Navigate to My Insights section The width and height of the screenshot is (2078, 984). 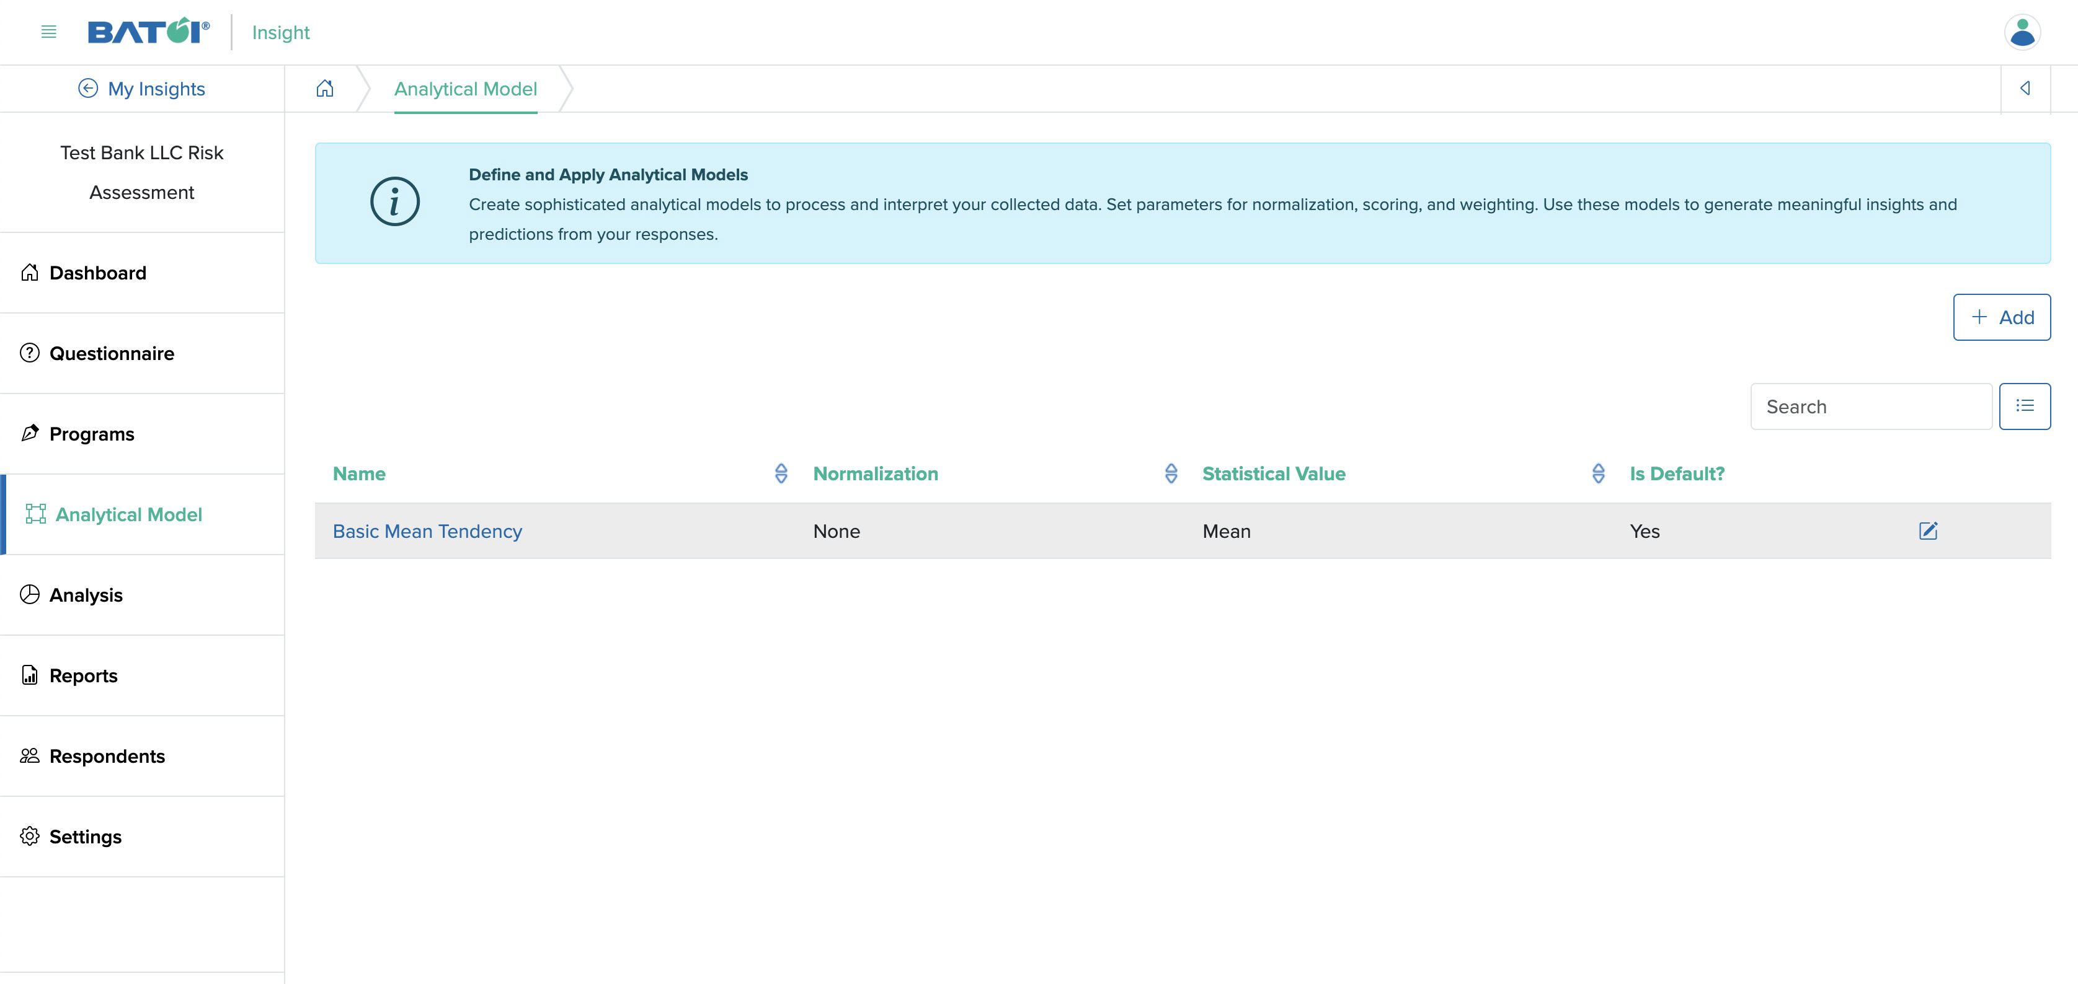coord(142,87)
